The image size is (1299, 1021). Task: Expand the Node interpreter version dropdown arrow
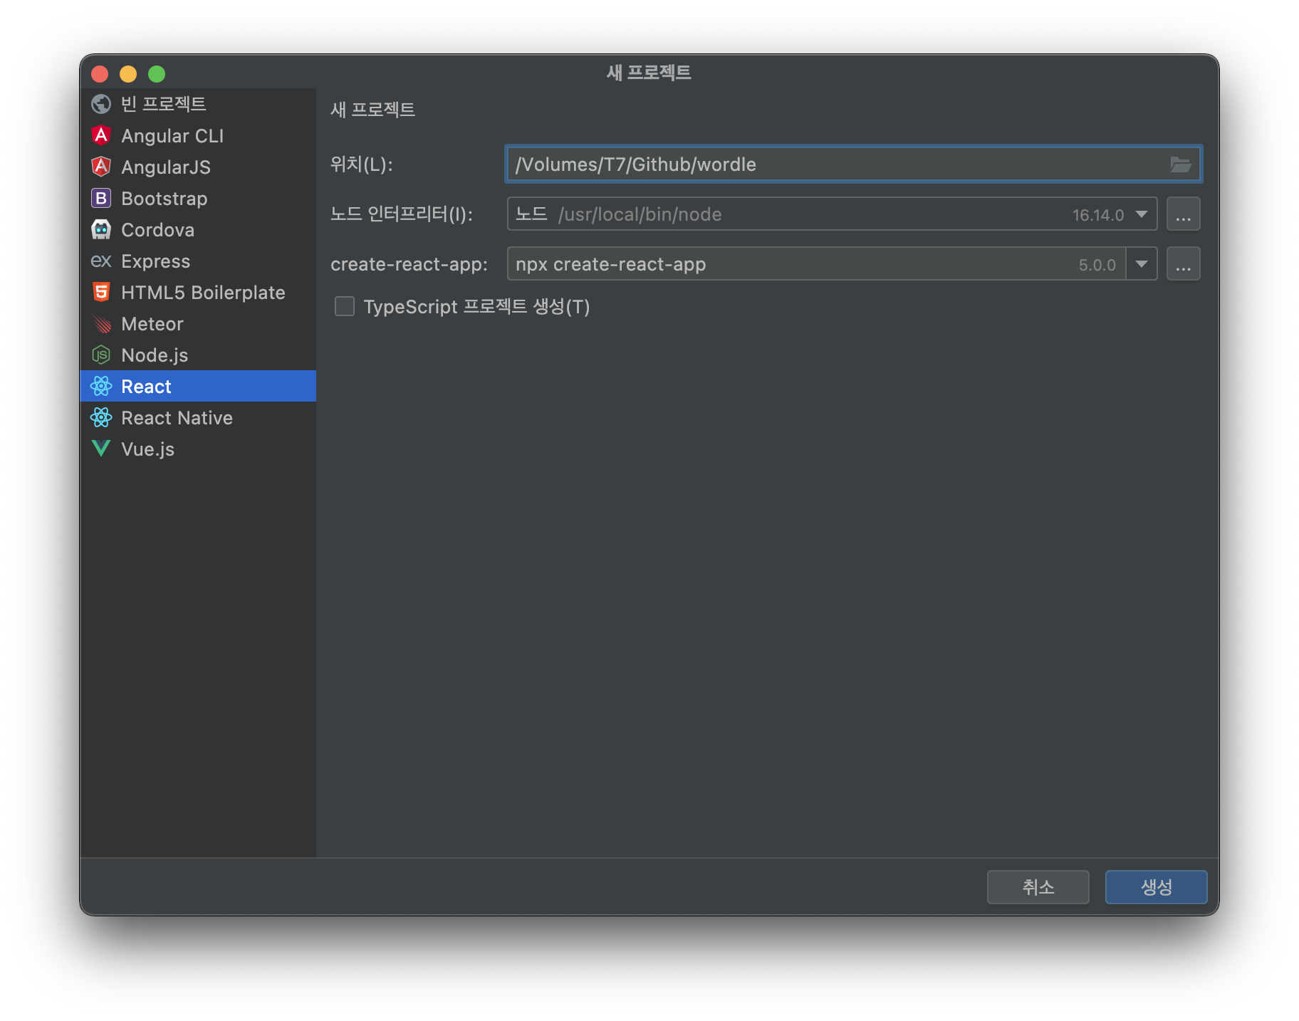click(1142, 214)
